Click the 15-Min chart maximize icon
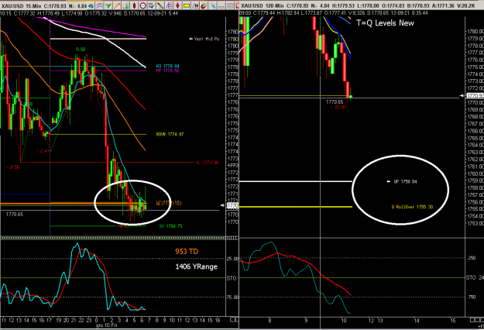 pos(230,5)
